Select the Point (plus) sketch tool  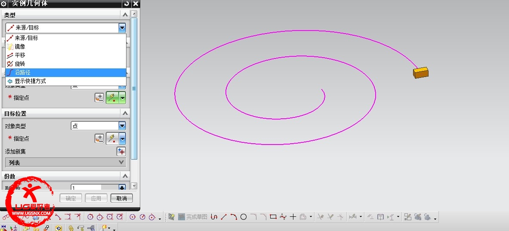[293, 217]
